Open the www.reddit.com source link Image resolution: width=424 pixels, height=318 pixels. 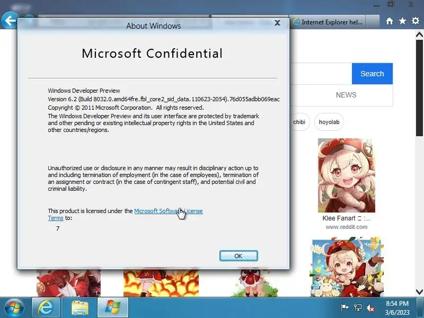(x=347, y=227)
